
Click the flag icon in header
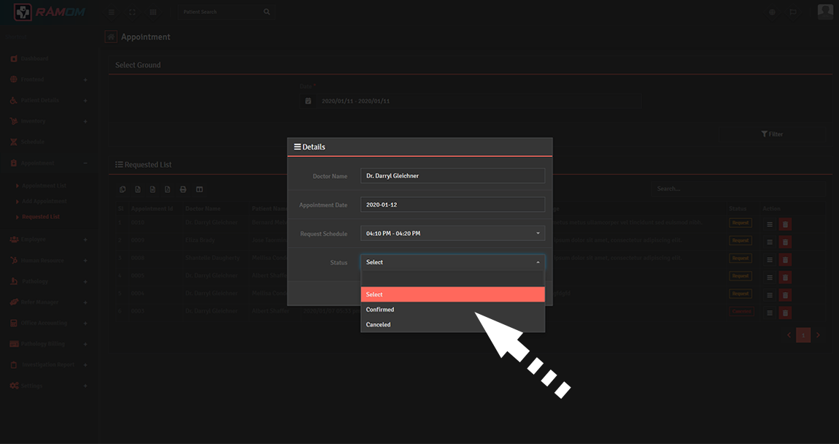793,12
